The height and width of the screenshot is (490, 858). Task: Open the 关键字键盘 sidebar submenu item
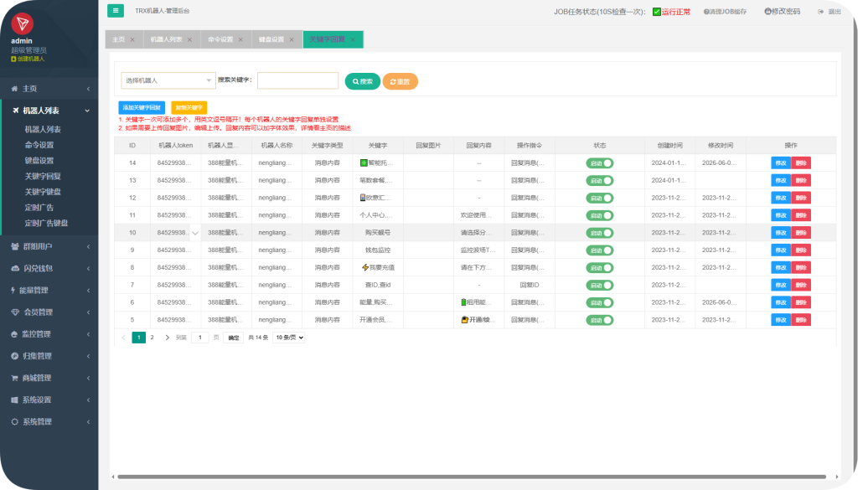(43, 192)
